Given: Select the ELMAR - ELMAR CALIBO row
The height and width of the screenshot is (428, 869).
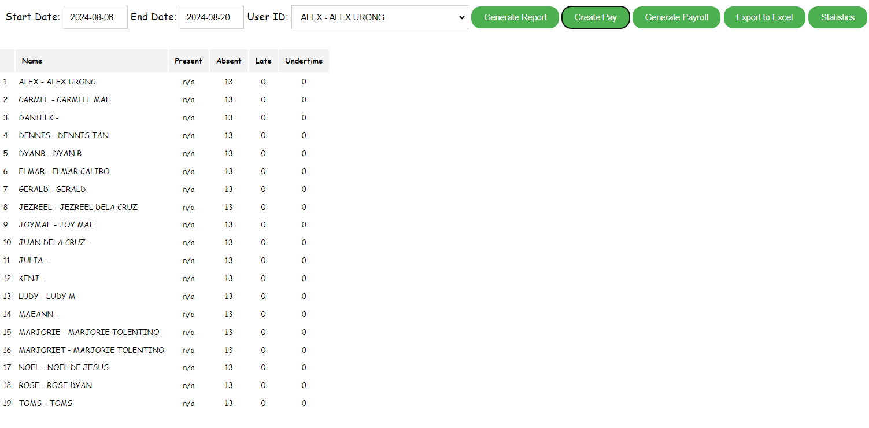Looking at the screenshot, I should click(64, 171).
